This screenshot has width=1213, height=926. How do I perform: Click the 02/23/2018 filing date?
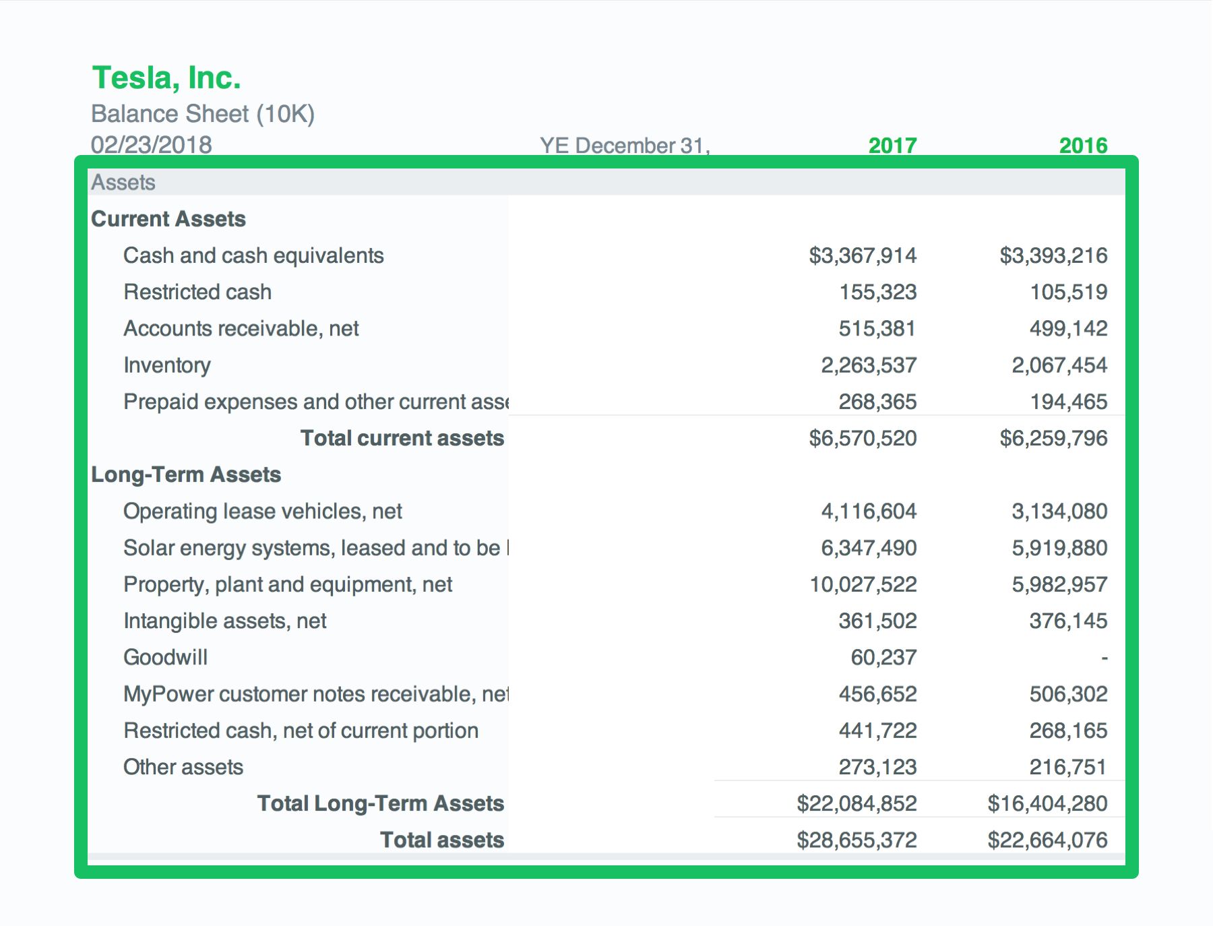point(152,145)
